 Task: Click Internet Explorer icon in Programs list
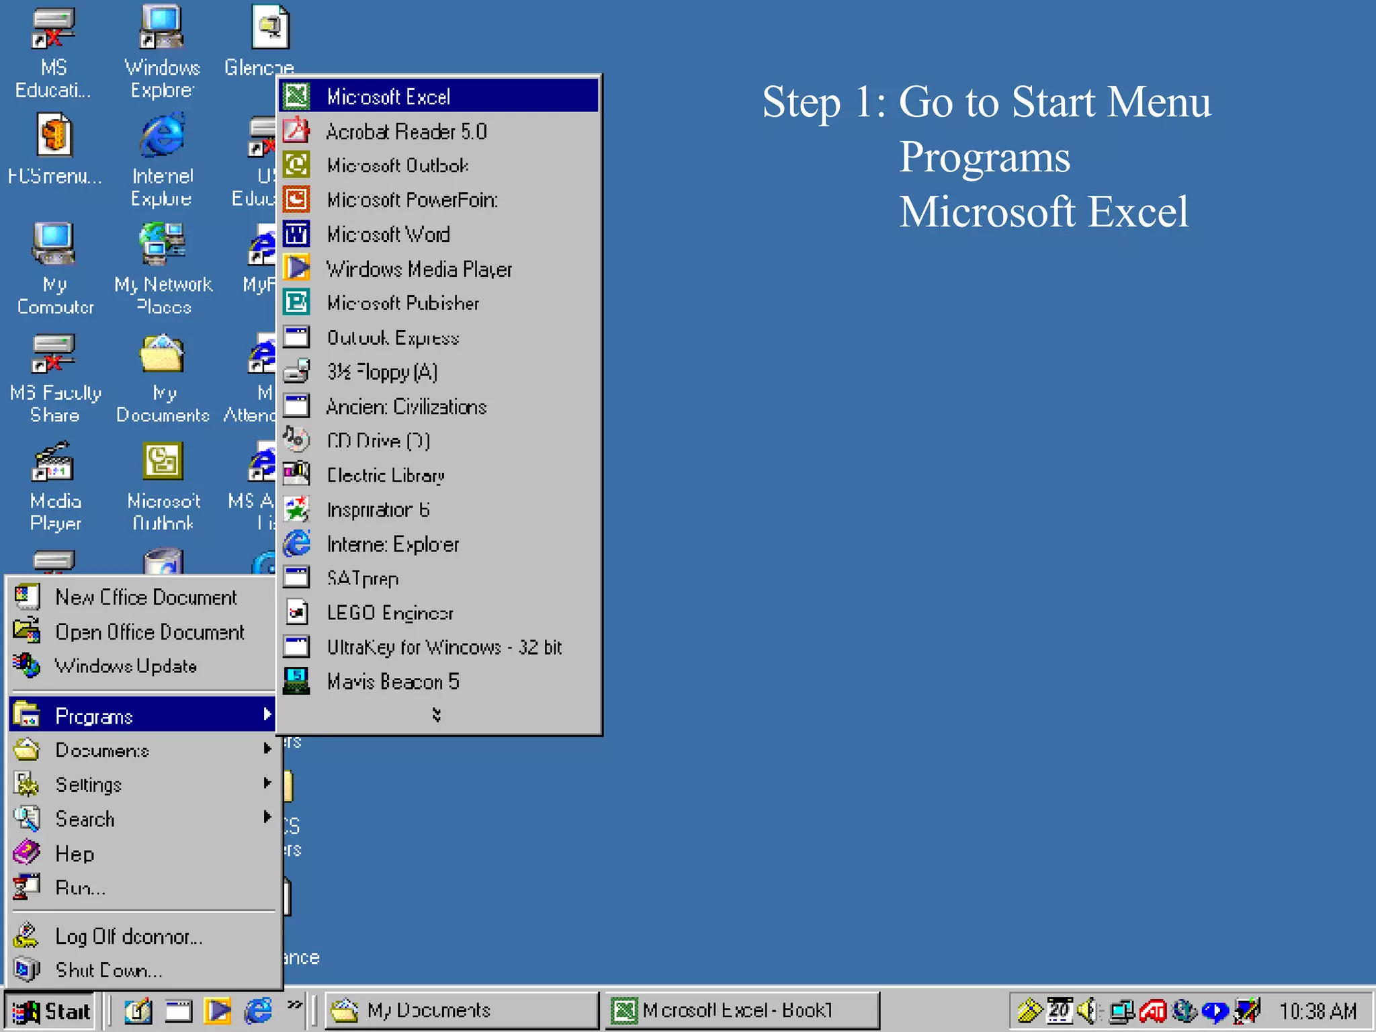point(296,543)
